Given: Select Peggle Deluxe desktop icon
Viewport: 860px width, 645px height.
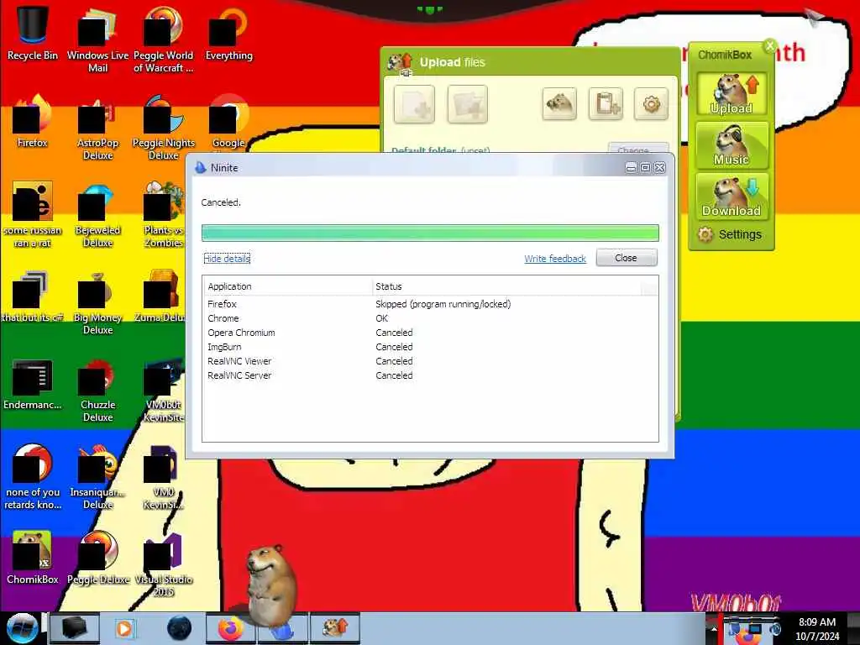Looking at the screenshot, I should coord(97,558).
